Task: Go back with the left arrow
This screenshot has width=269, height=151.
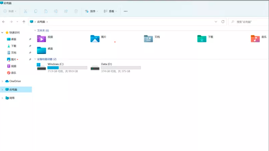Action: (x=4, y=22)
